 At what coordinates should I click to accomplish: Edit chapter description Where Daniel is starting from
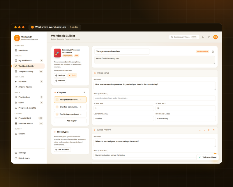point(155,60)
